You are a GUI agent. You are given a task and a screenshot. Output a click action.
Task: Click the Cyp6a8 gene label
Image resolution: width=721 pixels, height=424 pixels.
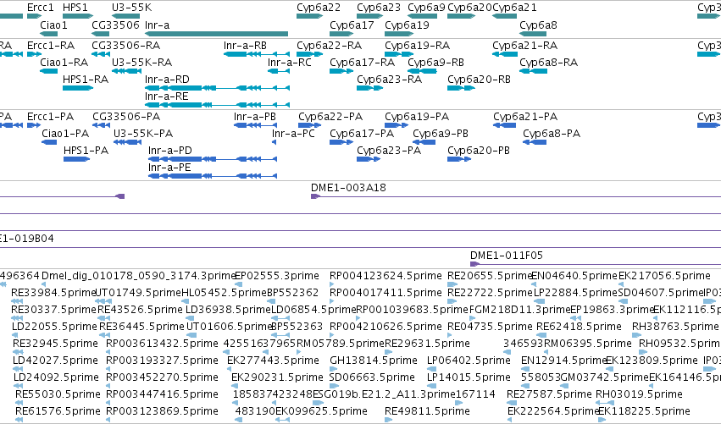538,25
